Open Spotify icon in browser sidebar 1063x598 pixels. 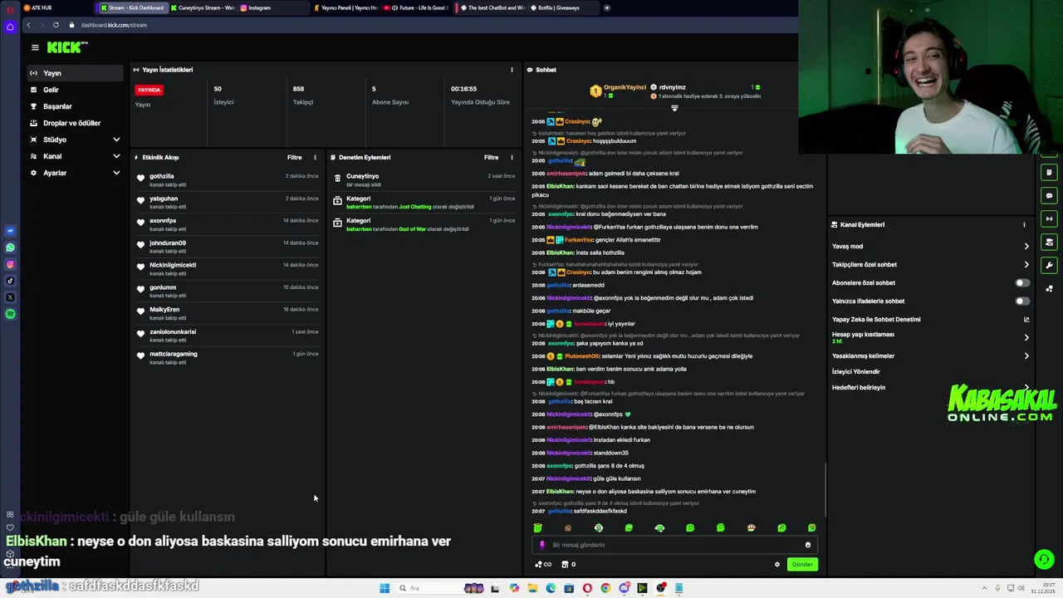tap(10, 314)
